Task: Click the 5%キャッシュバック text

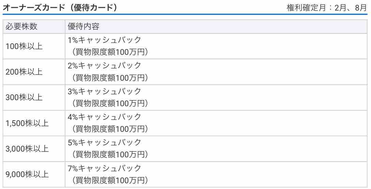Action: click(x=104, y=142)
